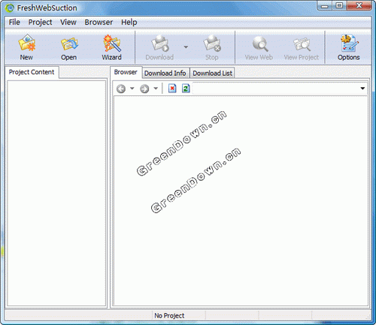The image size is (376, 325).
Task: Open the Options toolbar icon
Action: click(x=349, y=43)
